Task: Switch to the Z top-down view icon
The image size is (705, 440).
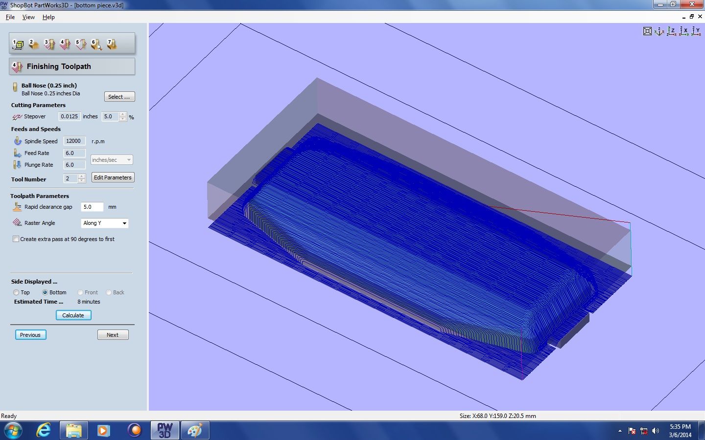Action: (x=671, y=31)
